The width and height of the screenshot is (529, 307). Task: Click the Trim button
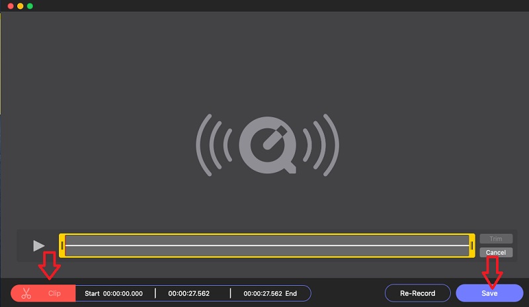[x=496, y=239]
